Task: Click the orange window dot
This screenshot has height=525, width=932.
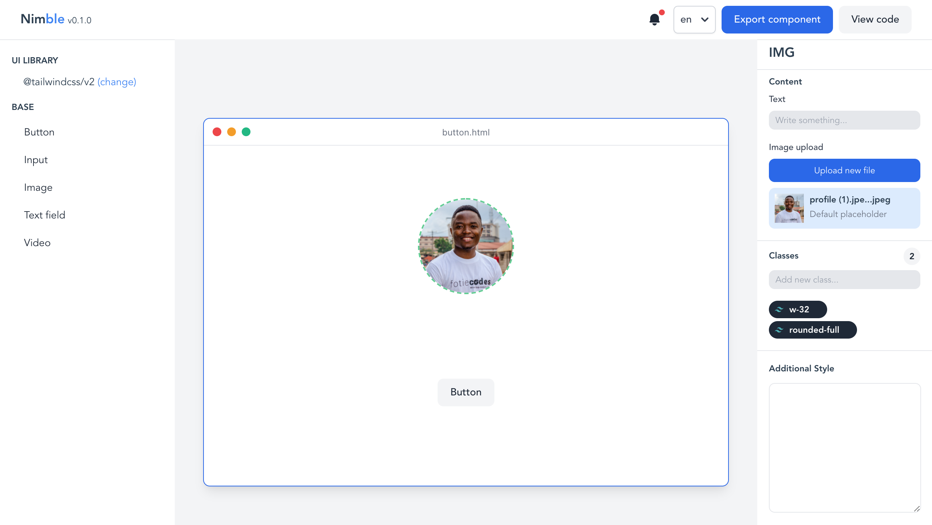Action: [232, 132]
